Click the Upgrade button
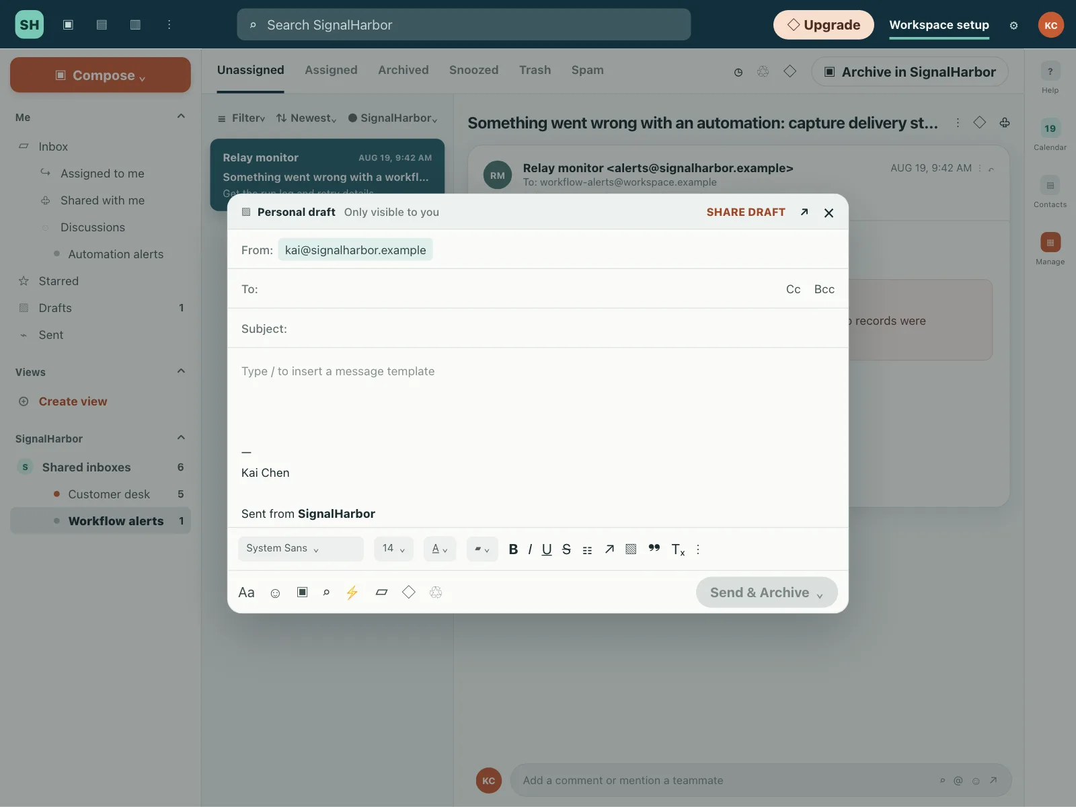The image size is (1076, 807). (824, 25)
